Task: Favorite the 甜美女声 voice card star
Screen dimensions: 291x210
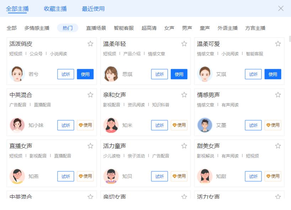Action: click(278, 146)
